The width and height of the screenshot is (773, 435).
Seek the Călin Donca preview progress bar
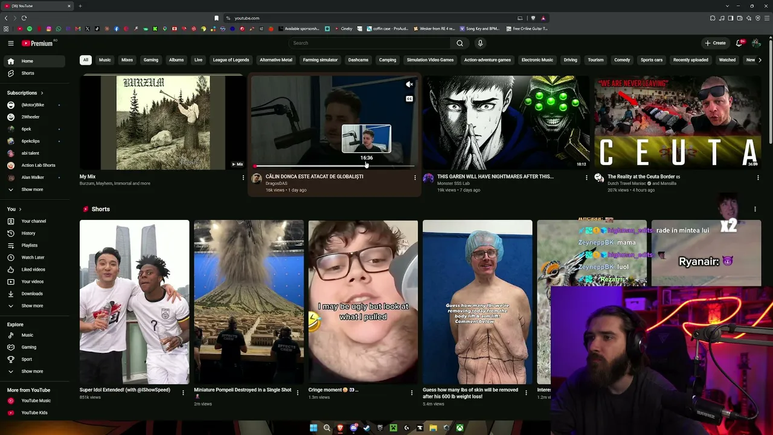335,166
